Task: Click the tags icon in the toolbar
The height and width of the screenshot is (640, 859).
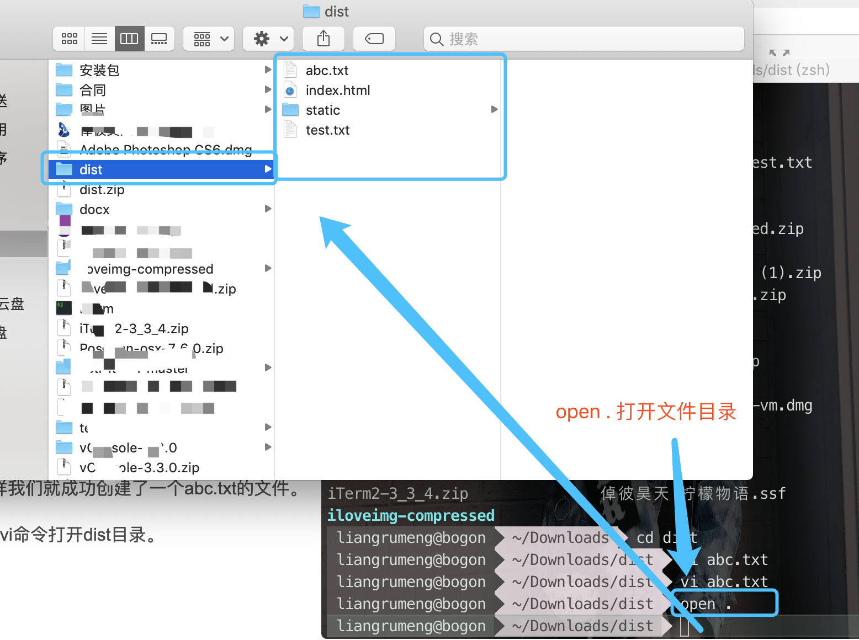Action: [374, 39]
